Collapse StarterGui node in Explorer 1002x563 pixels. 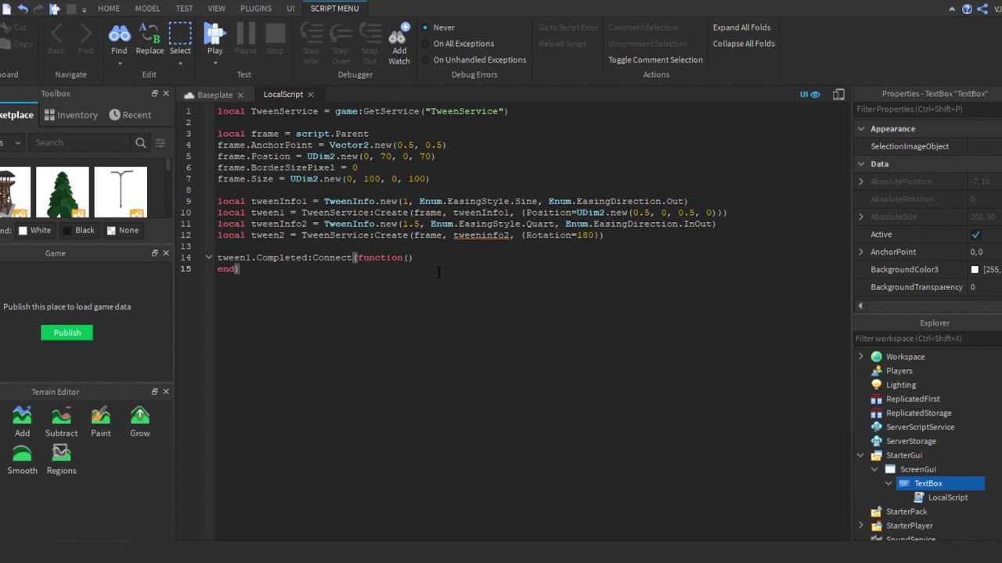pyautogui.click(x=861, y=455)
